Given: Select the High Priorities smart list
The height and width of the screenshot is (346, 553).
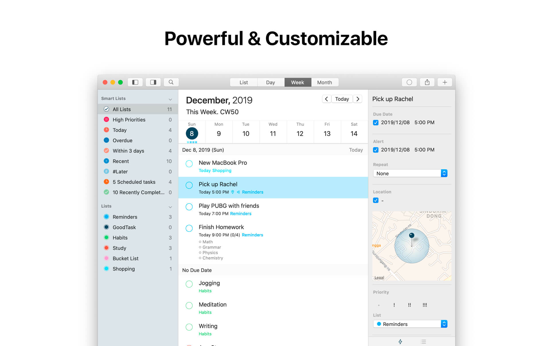Looking at the screenshot, I should [129, 119].
